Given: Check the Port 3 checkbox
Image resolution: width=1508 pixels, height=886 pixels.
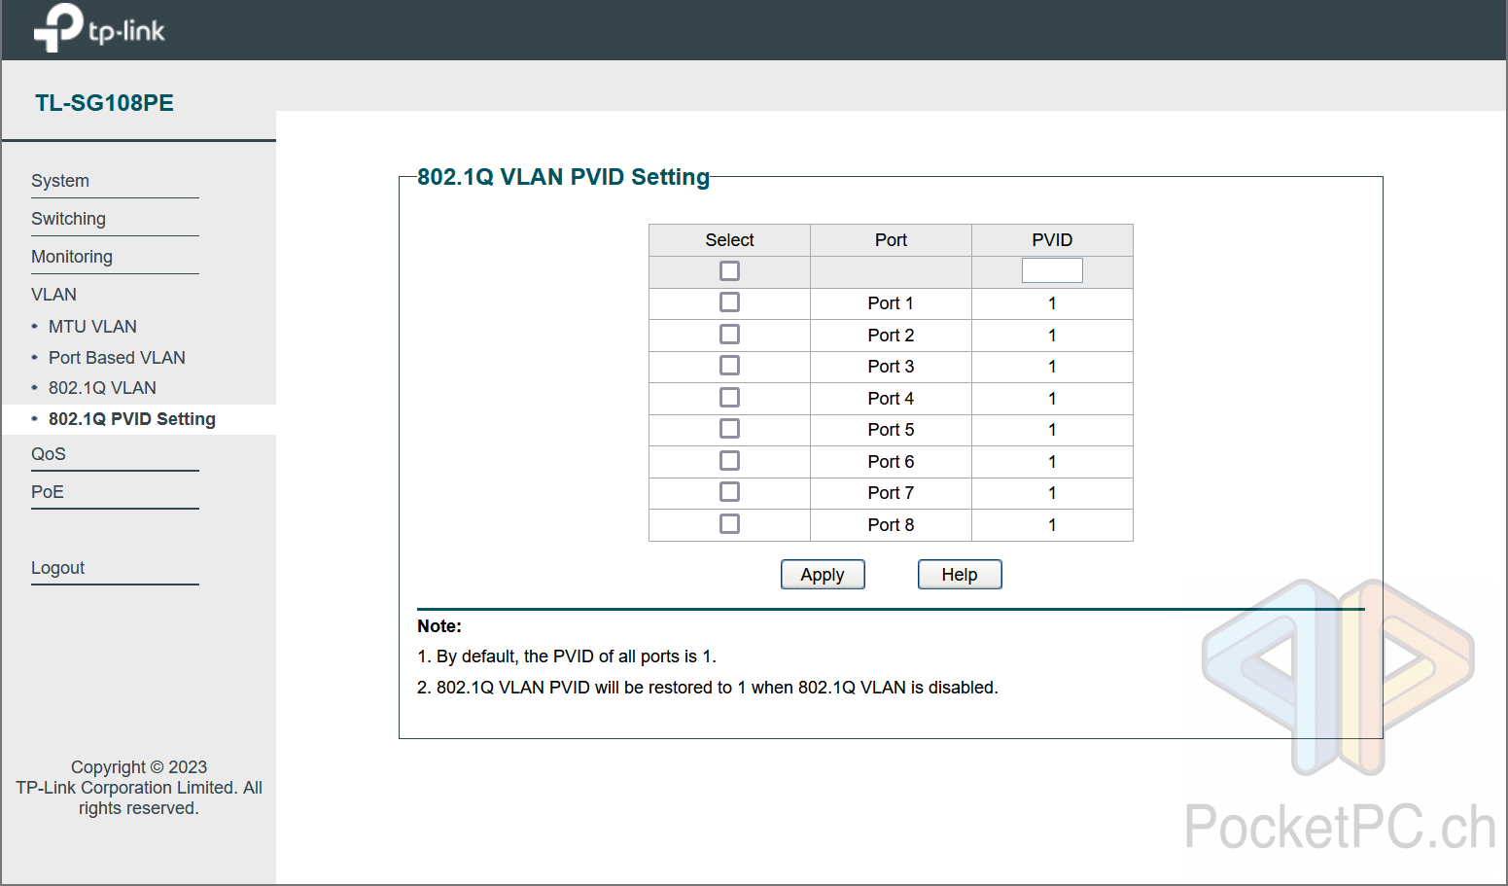Looking at the screenshot, I should click(729, 366).
